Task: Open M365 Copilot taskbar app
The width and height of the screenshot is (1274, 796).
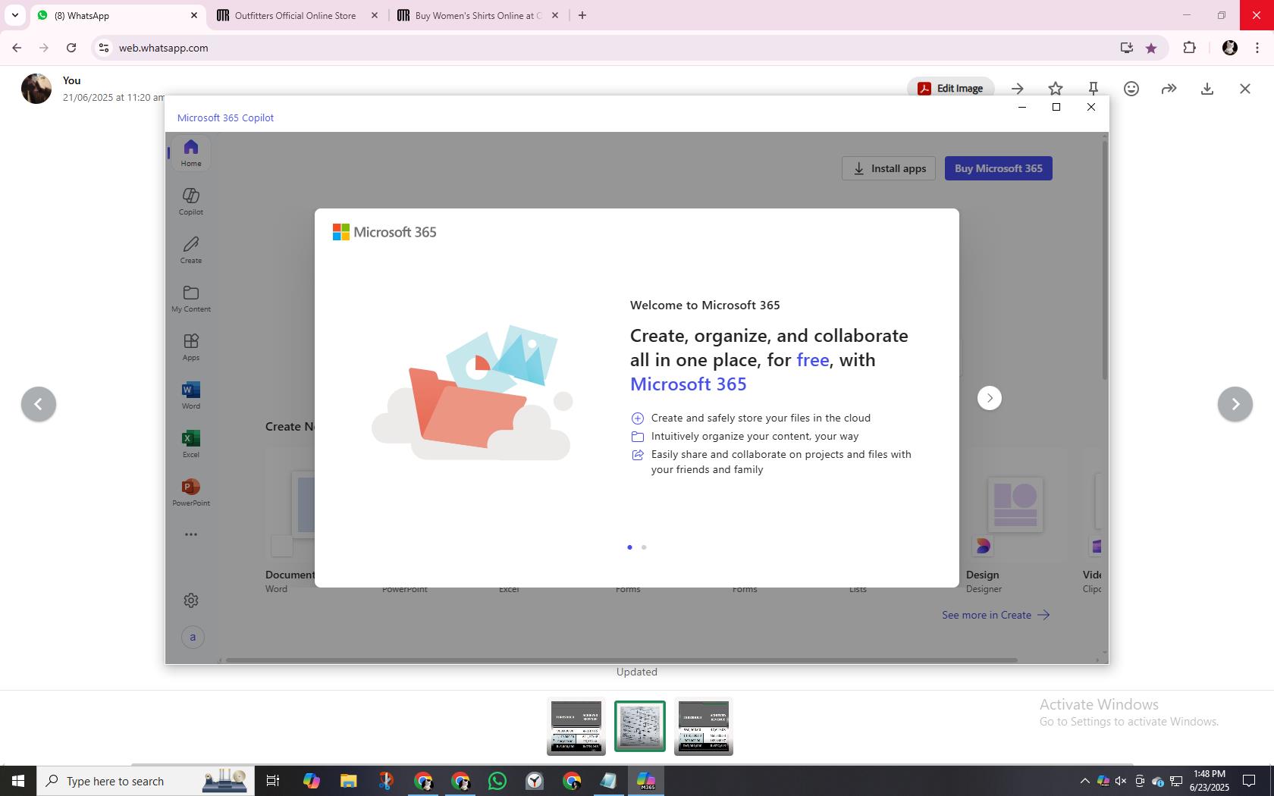Action: (646, 781)
